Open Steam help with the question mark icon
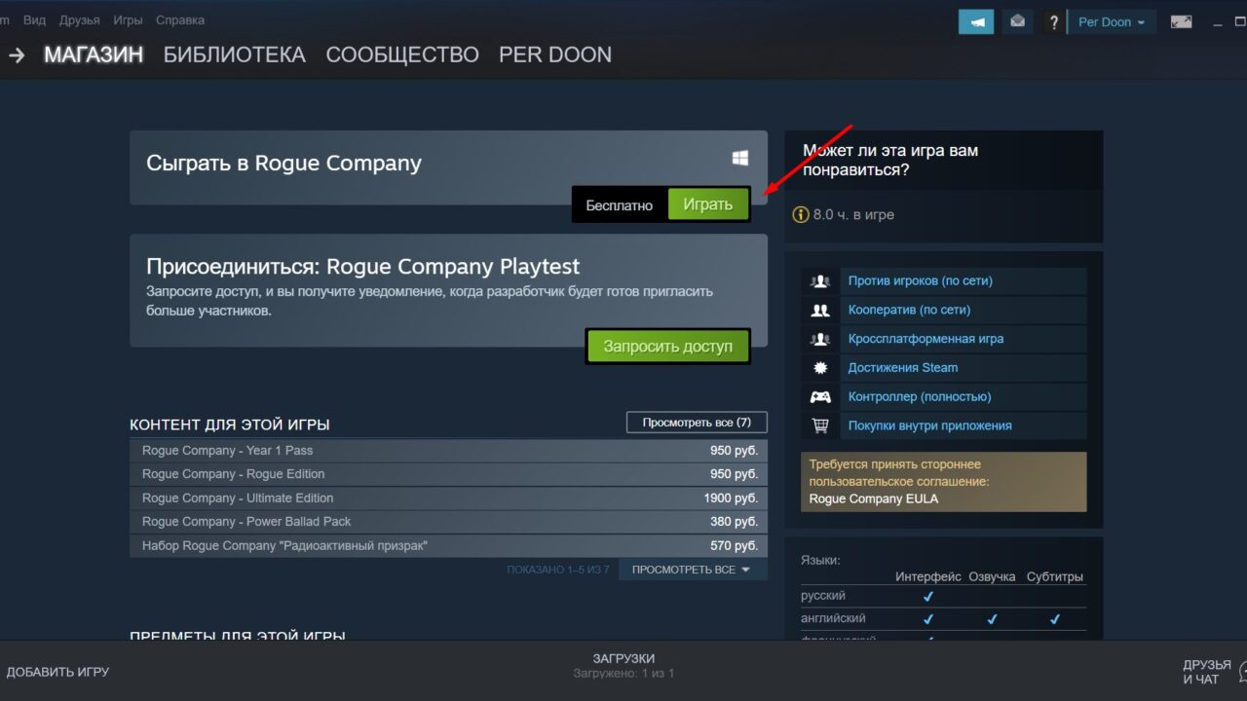Screen dimensions: 1247x701 point(1054,20)
